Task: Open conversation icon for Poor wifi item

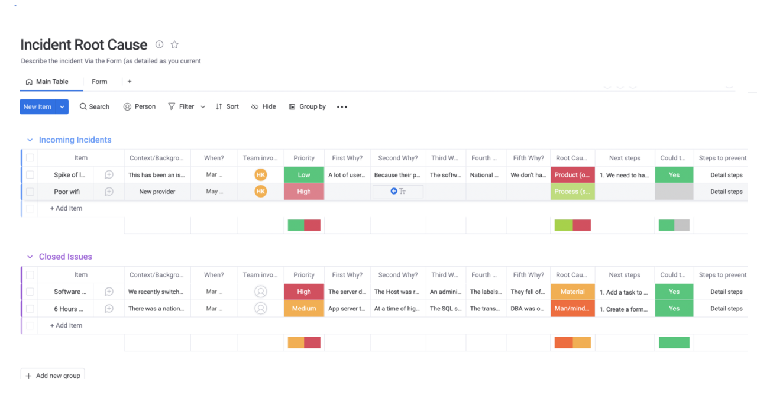Action: click(109, 192)
